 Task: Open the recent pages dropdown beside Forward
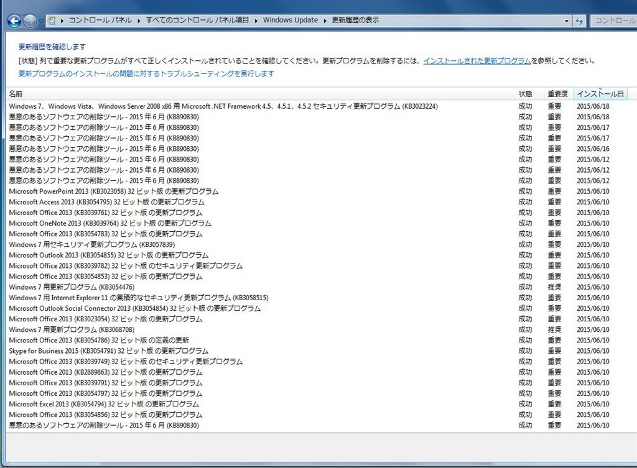(x=41, y=21)
